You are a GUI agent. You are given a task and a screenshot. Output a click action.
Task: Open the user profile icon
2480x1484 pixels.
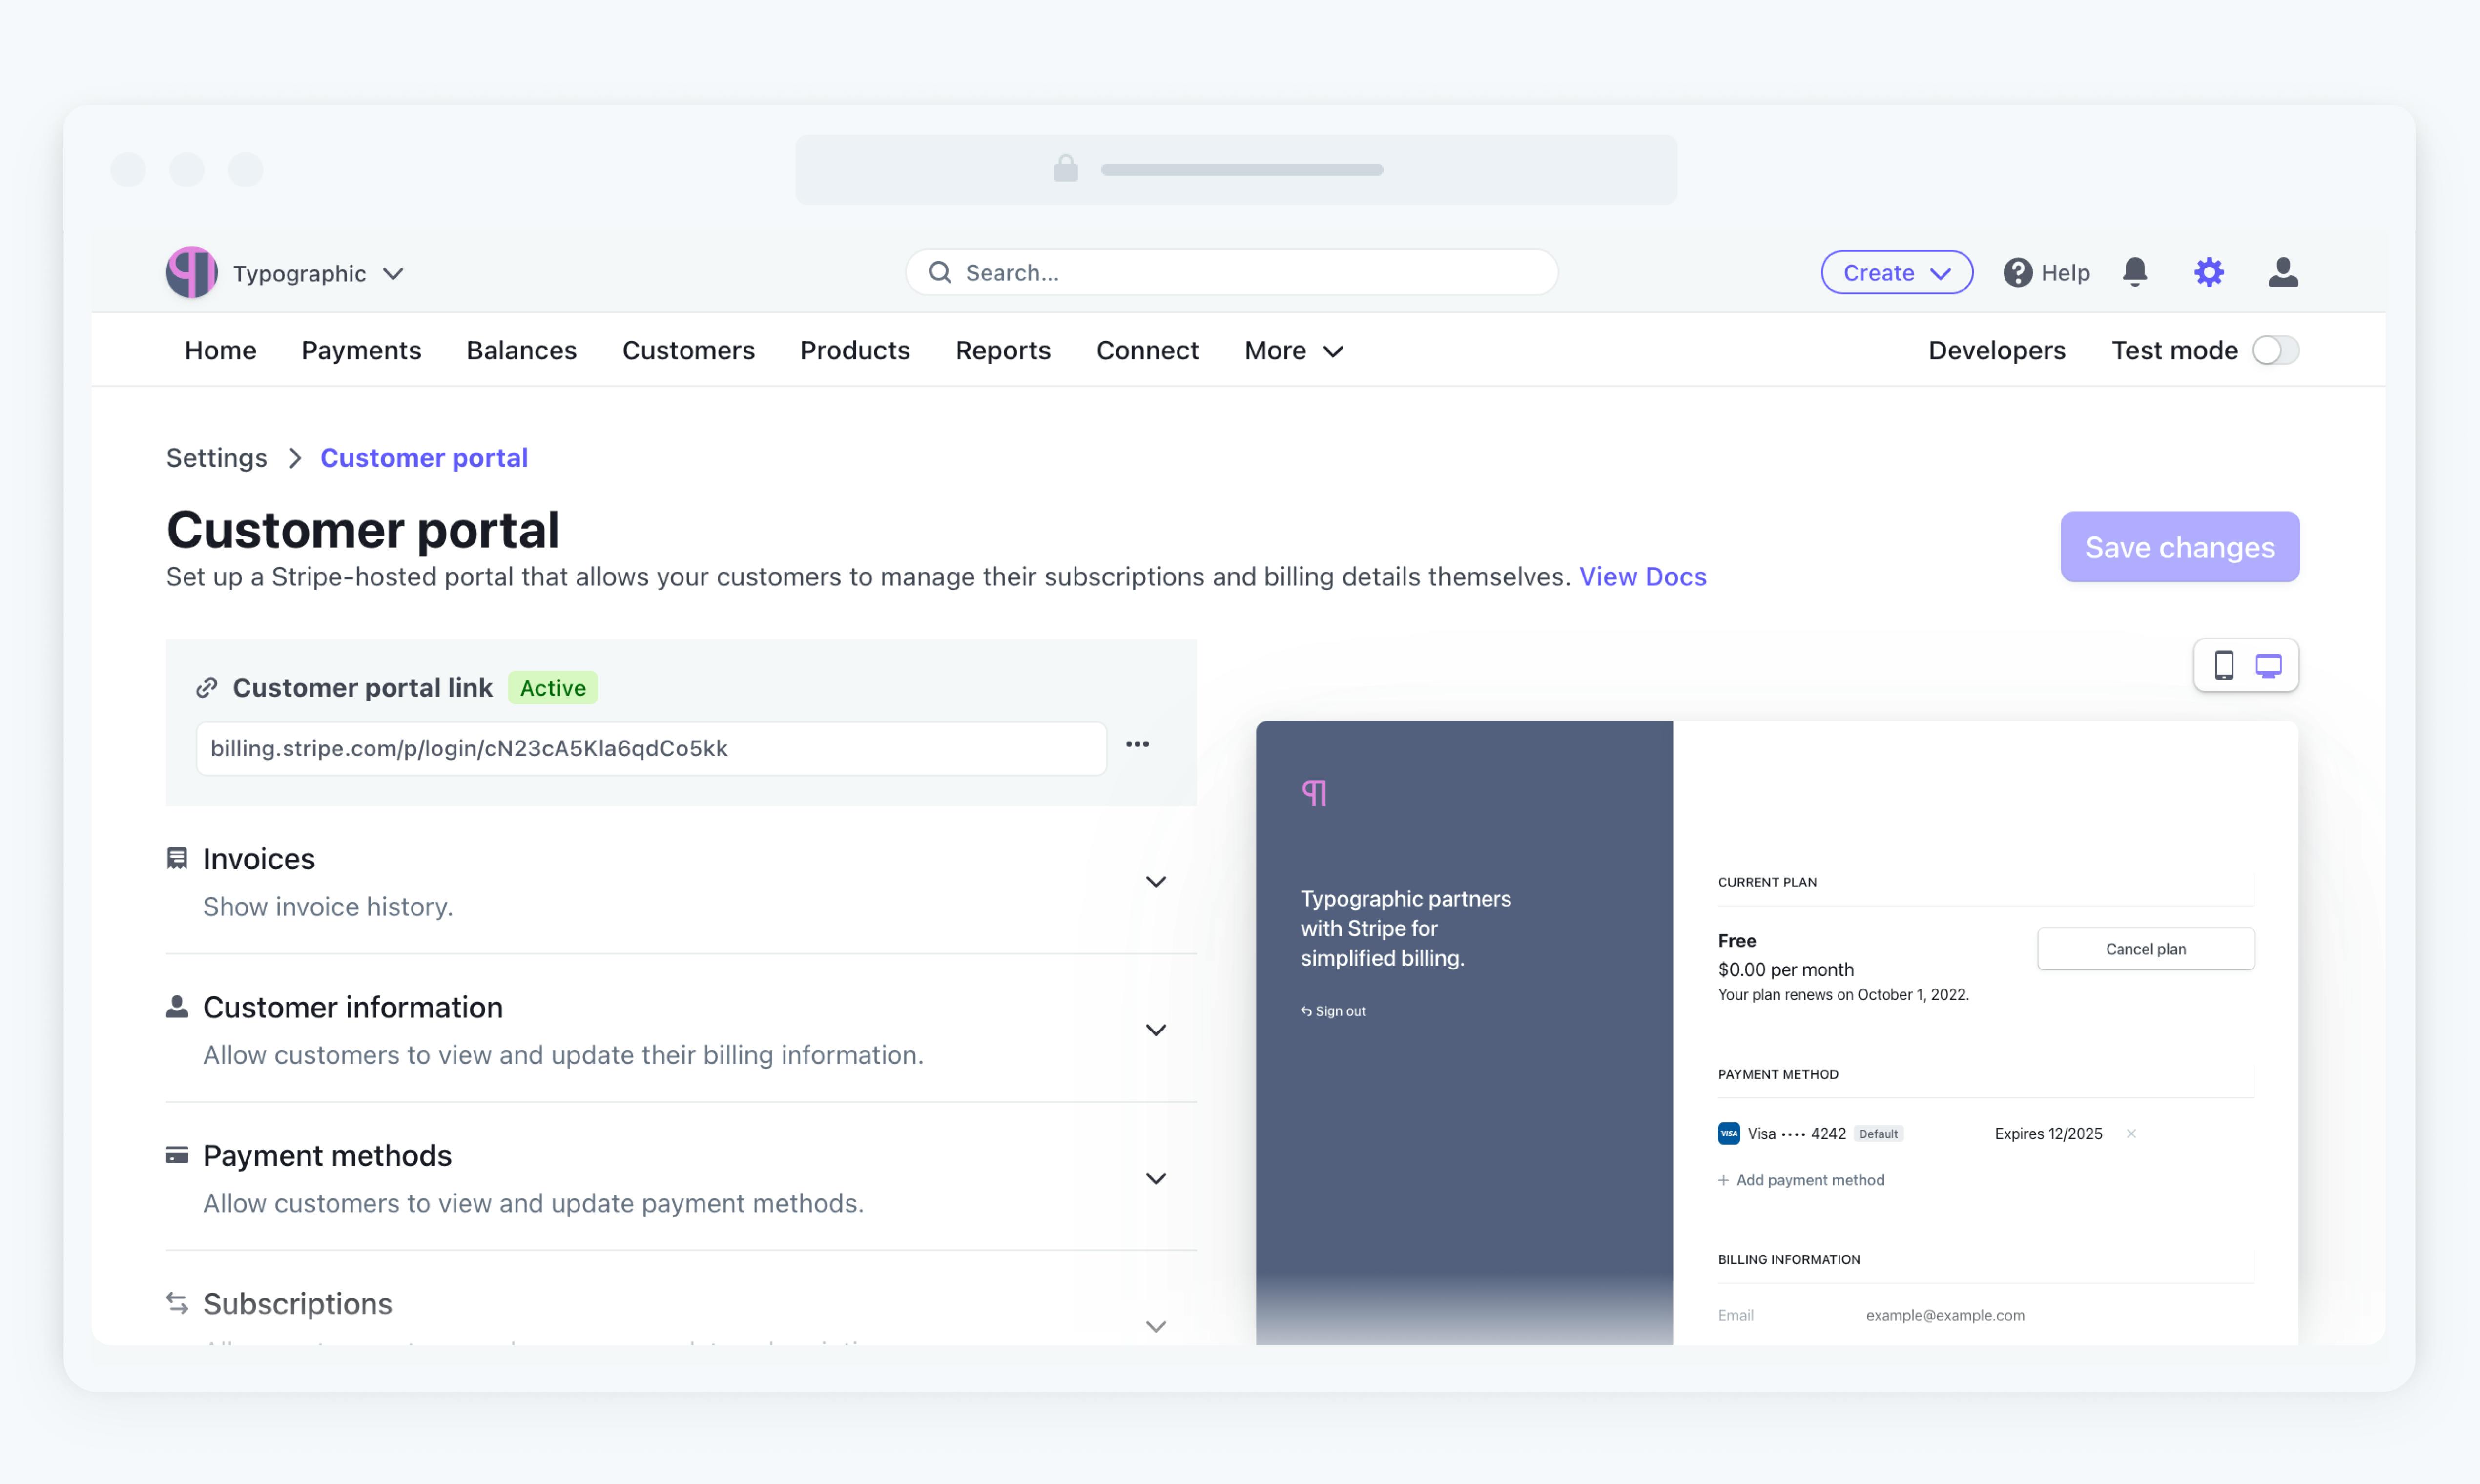[2283, 272]
